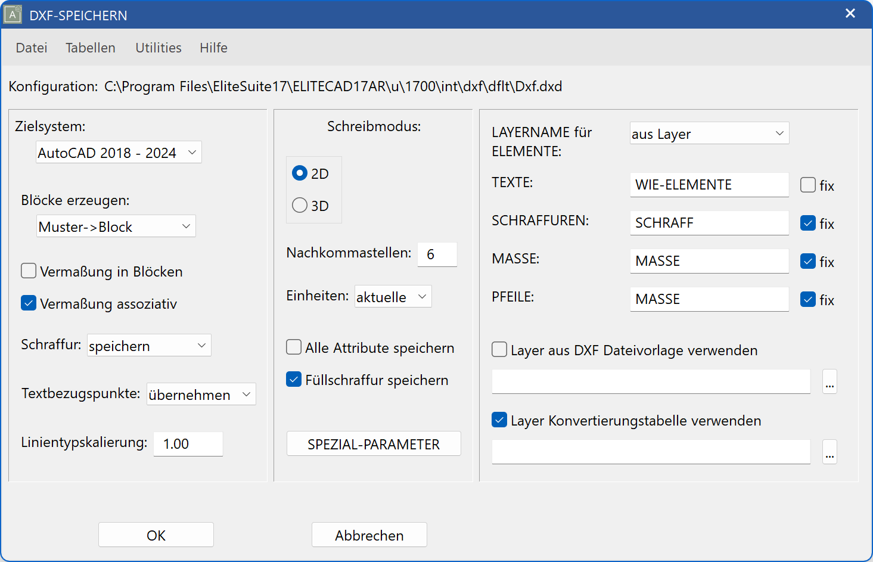Open the Einheiten dropdown
This screenshot has height=562, width=873.
393,296
